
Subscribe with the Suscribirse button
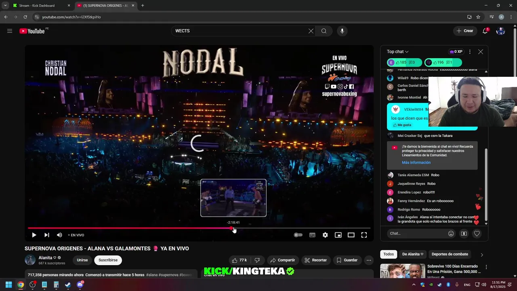[x=108, y=260]
